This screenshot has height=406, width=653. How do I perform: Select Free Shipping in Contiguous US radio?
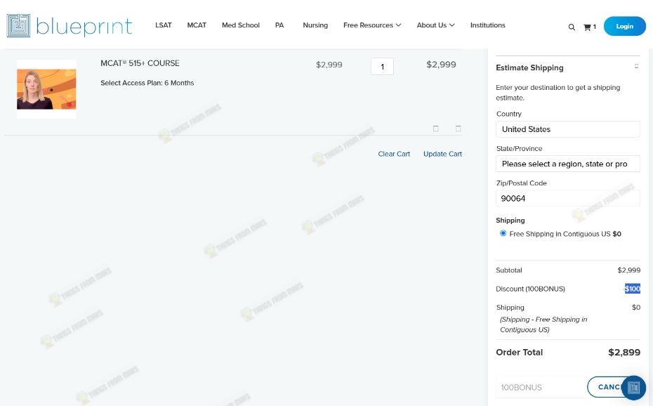tap(503, 233)
